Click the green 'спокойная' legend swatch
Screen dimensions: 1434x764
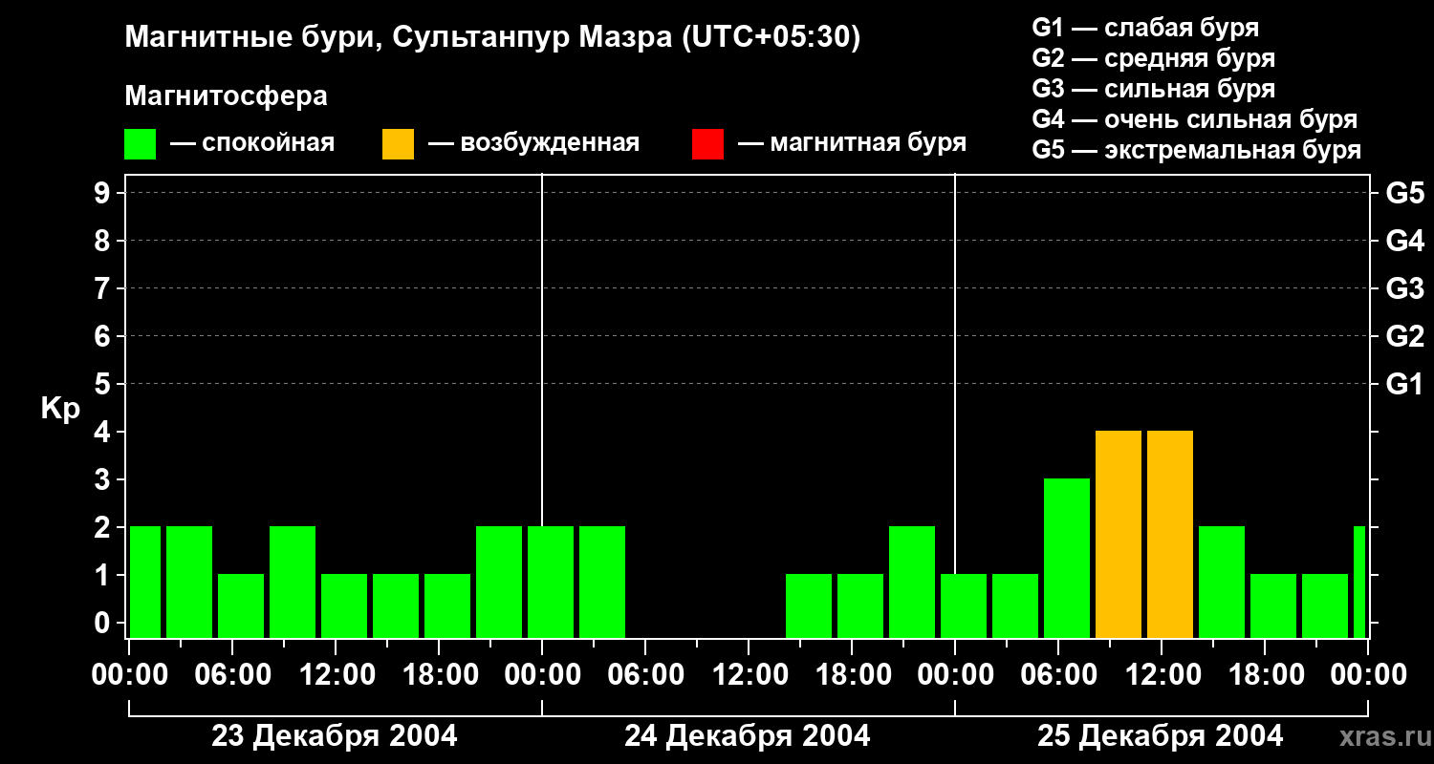tap(141, 144)
